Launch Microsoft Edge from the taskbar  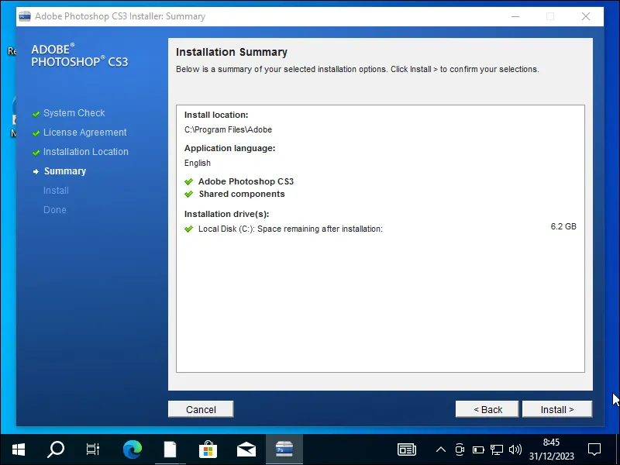tap(133, 449)
